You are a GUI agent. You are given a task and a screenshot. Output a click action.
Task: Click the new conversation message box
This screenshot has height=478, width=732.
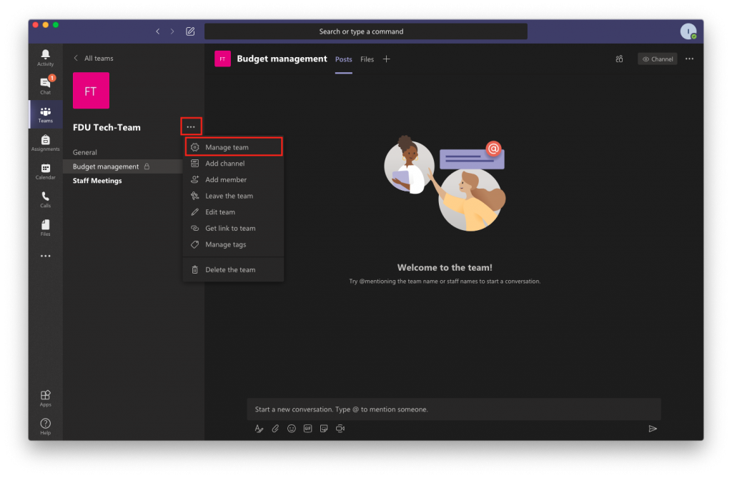[x=454, y=409]
